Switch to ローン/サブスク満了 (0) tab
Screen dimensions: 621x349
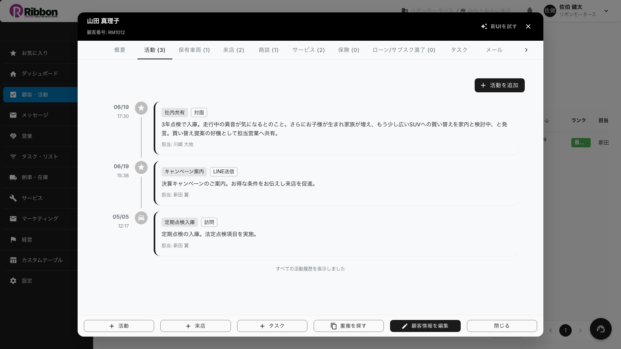pyautogui.click(x=404, y=50)
